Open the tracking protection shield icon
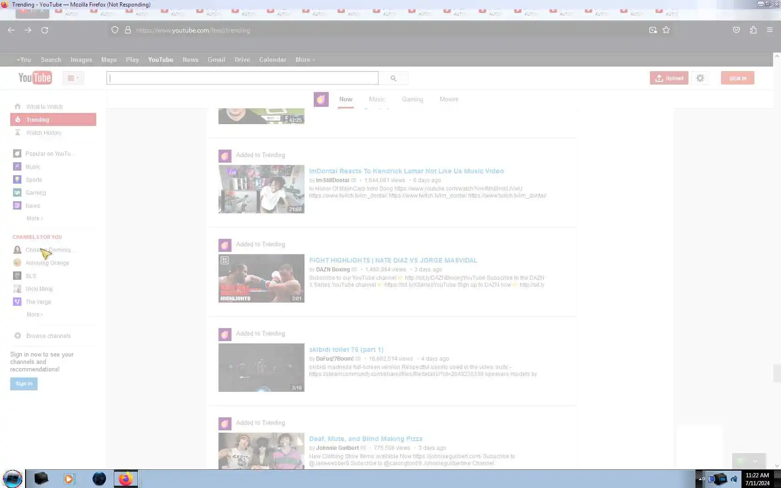 click(x=115, y=30)
